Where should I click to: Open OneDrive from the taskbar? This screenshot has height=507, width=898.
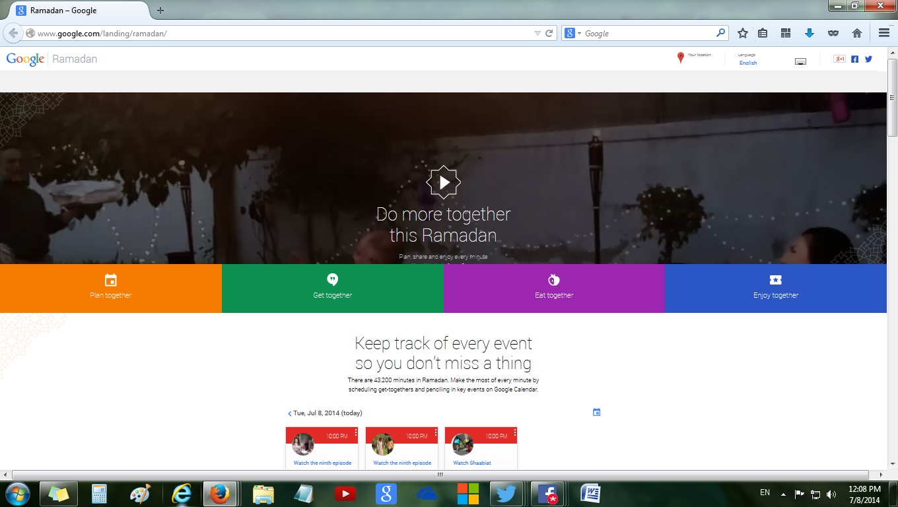pyautogui.click(x=427, y=494)
